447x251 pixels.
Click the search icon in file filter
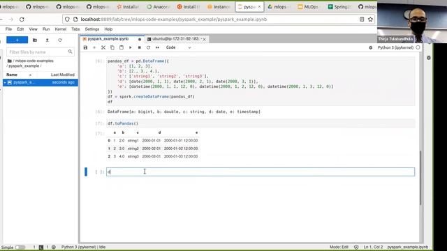[x=70, y=52]
